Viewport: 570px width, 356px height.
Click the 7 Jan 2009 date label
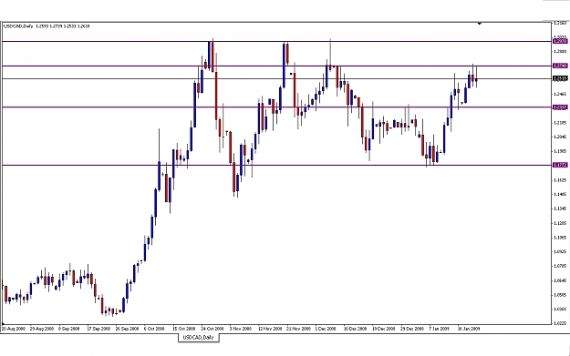[440, 329]
